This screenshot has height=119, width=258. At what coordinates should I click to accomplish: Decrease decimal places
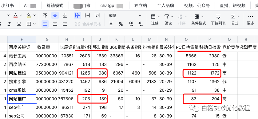(141, 24)
